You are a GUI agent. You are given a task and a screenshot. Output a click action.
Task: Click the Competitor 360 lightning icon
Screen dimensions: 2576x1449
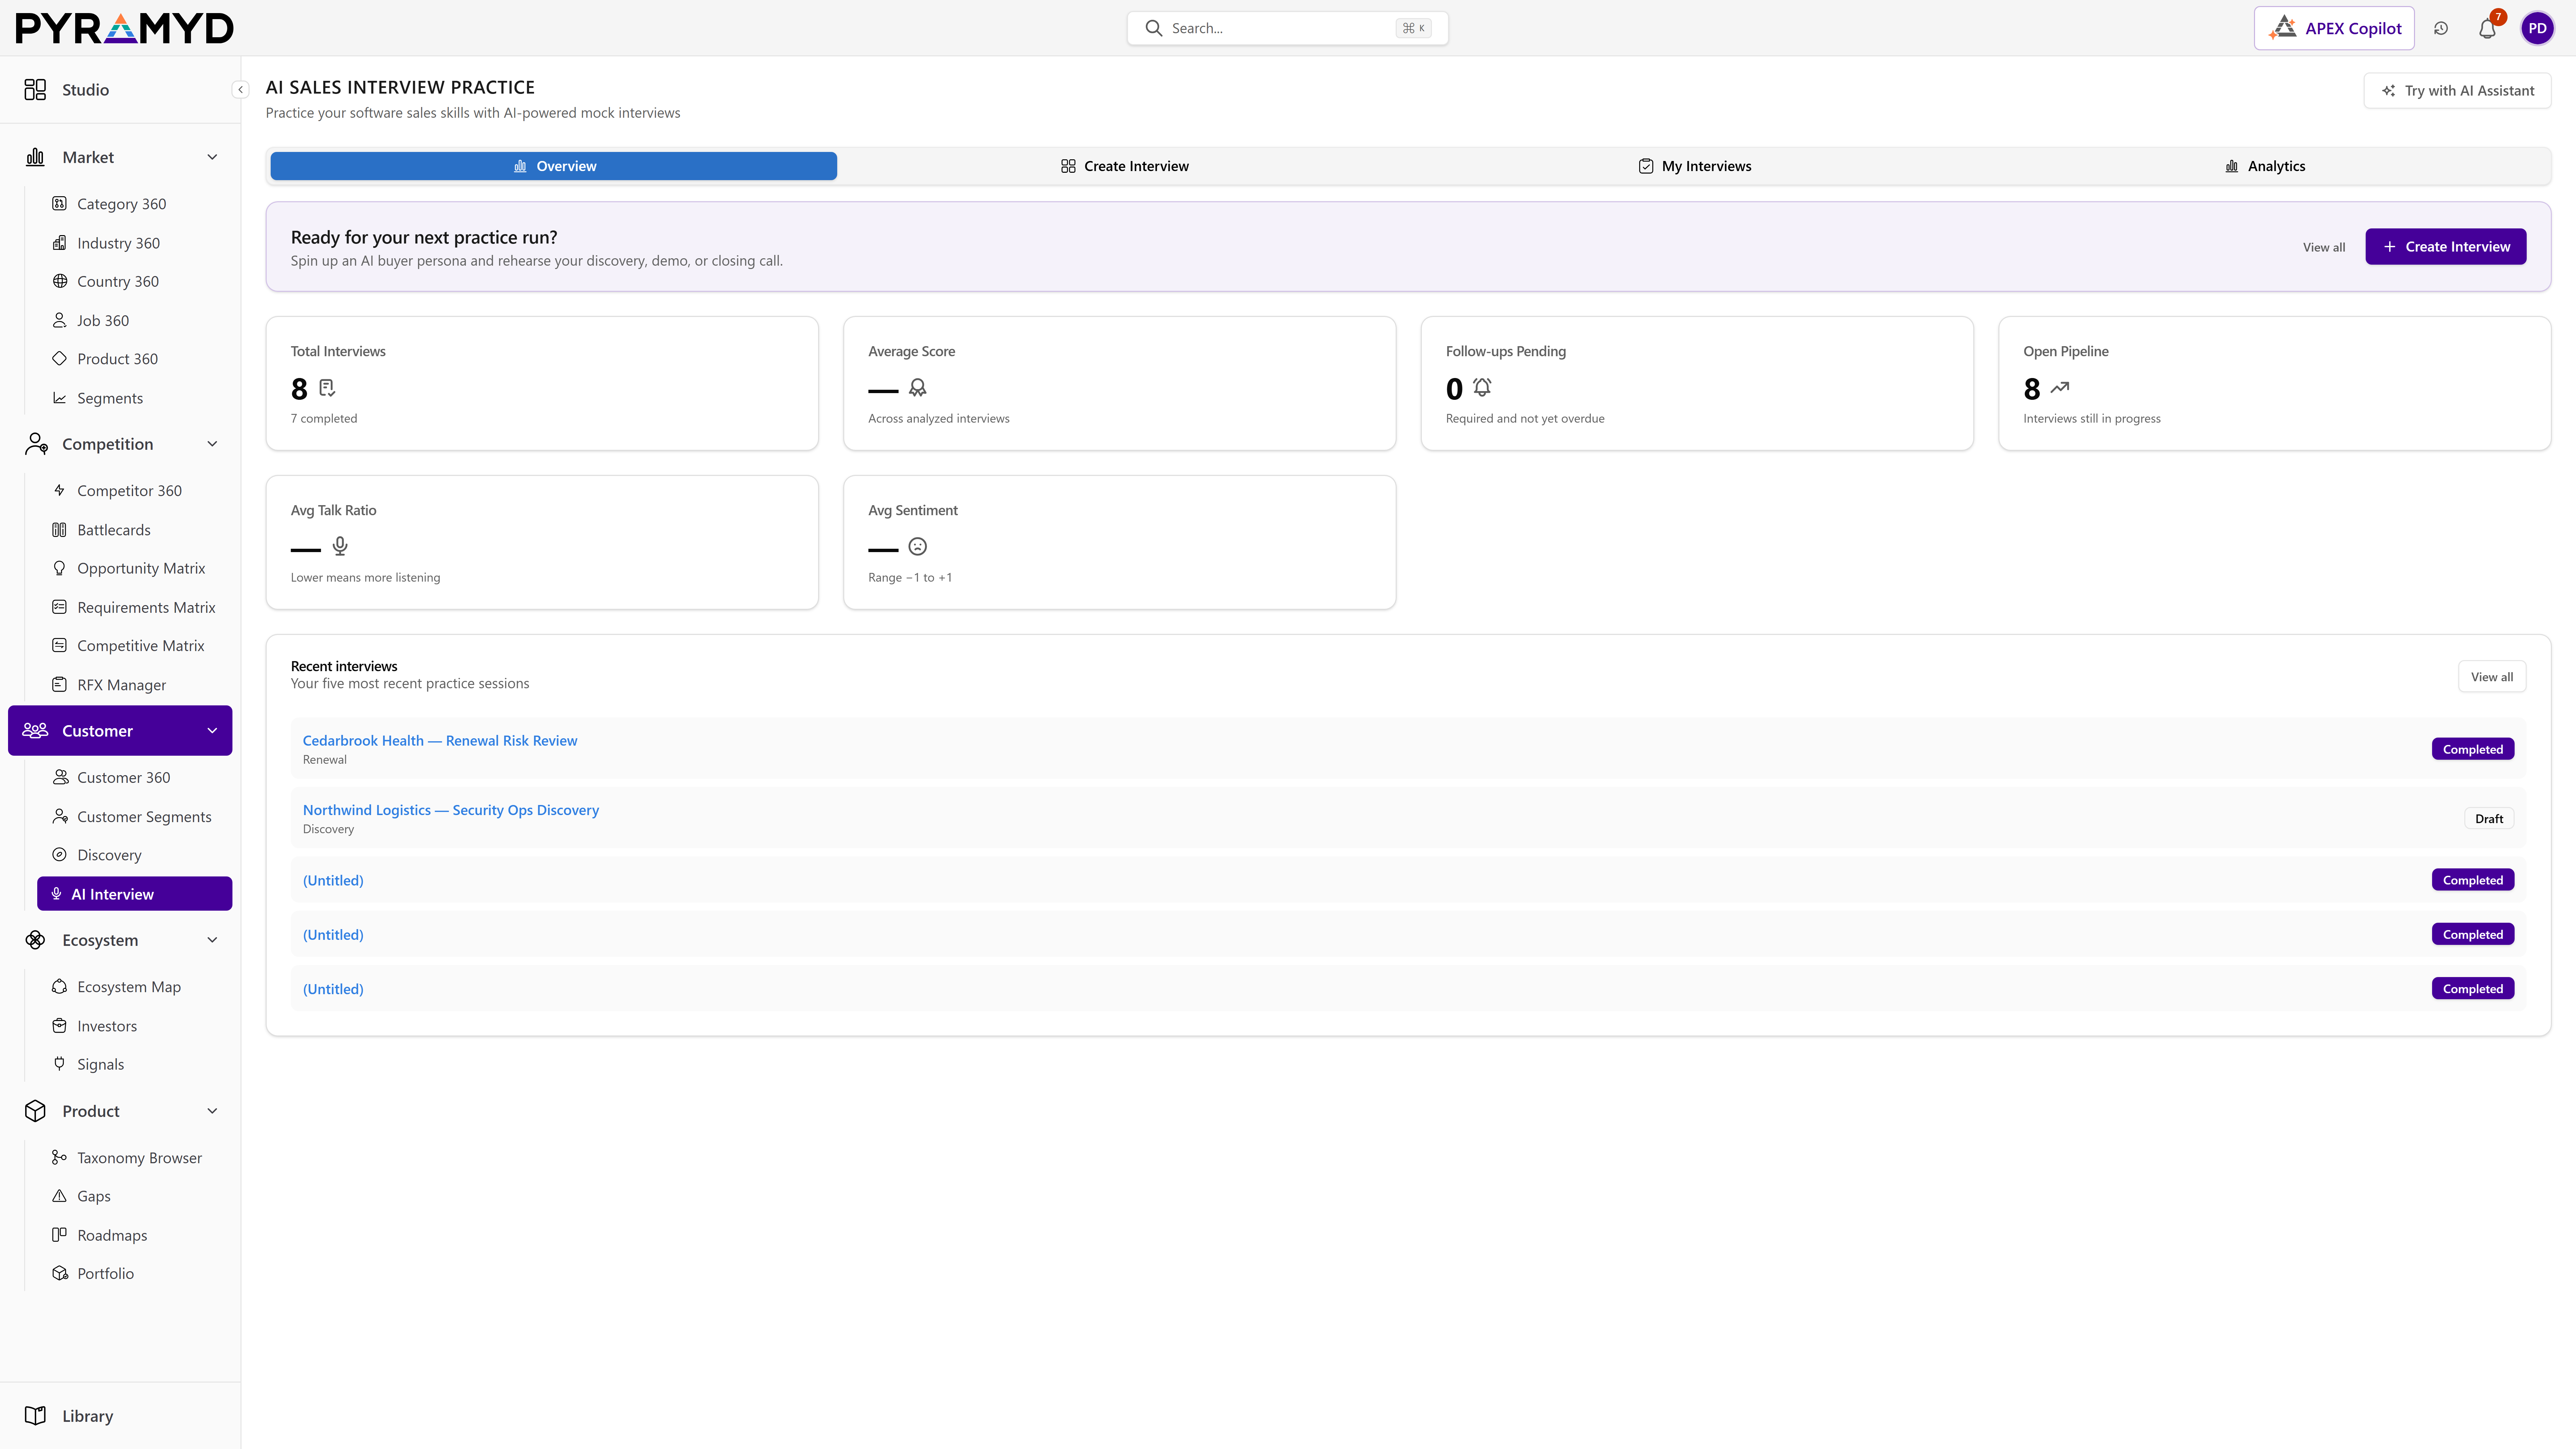[x=60, y=490]
